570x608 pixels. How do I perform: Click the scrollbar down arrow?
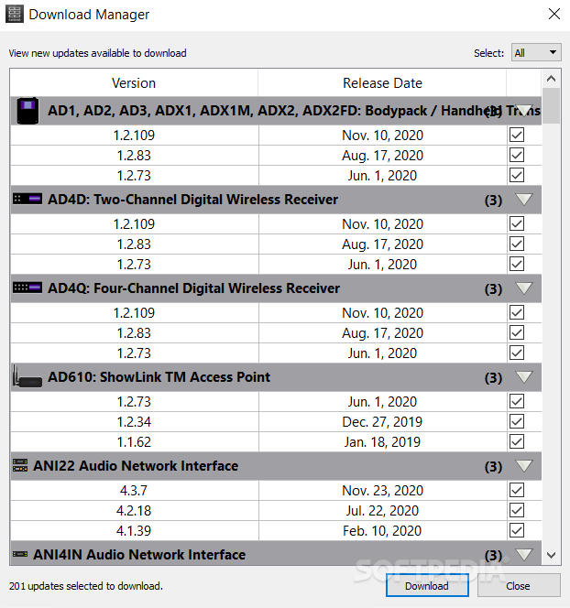(x=551, y=555)
